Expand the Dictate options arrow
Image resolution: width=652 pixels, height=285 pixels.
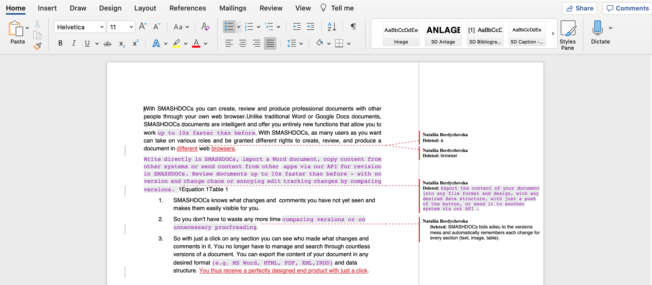point(610,28)
